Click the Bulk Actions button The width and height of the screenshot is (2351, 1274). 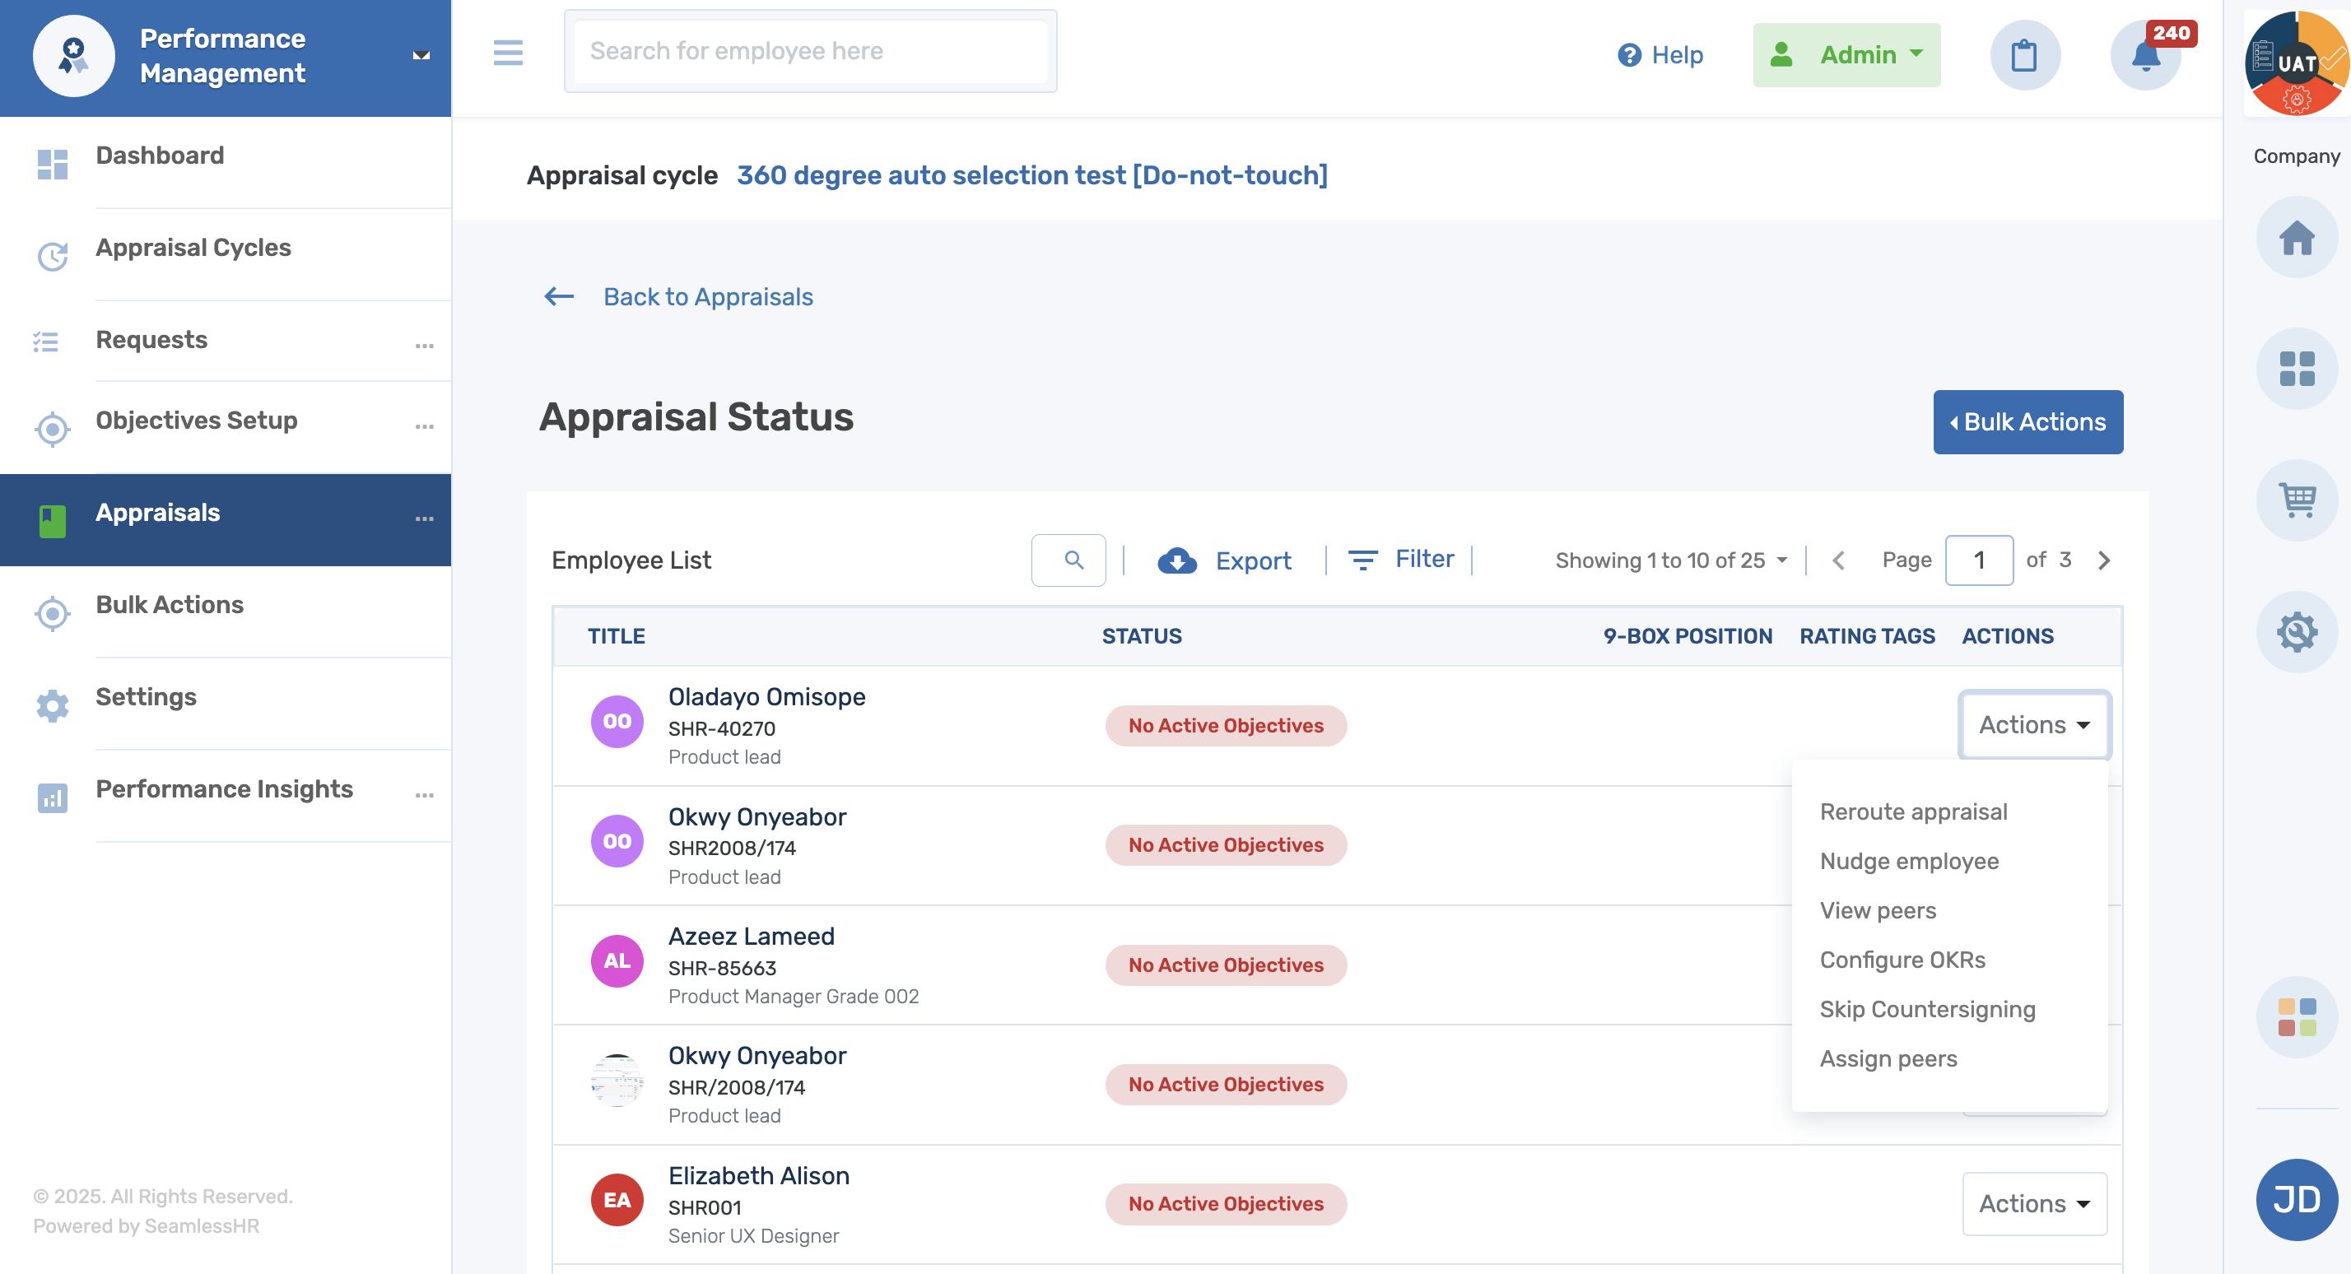click(x=2028, y=421)
